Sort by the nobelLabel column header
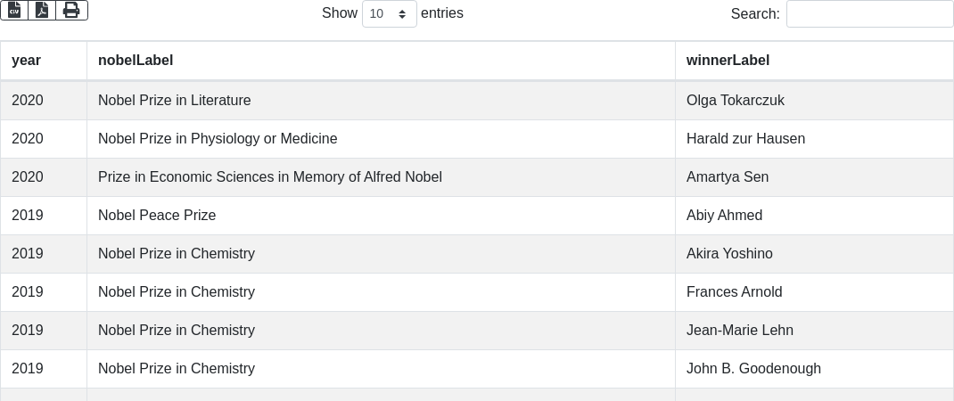The height and width of the screenshot is (401, 954). [136, 61]
